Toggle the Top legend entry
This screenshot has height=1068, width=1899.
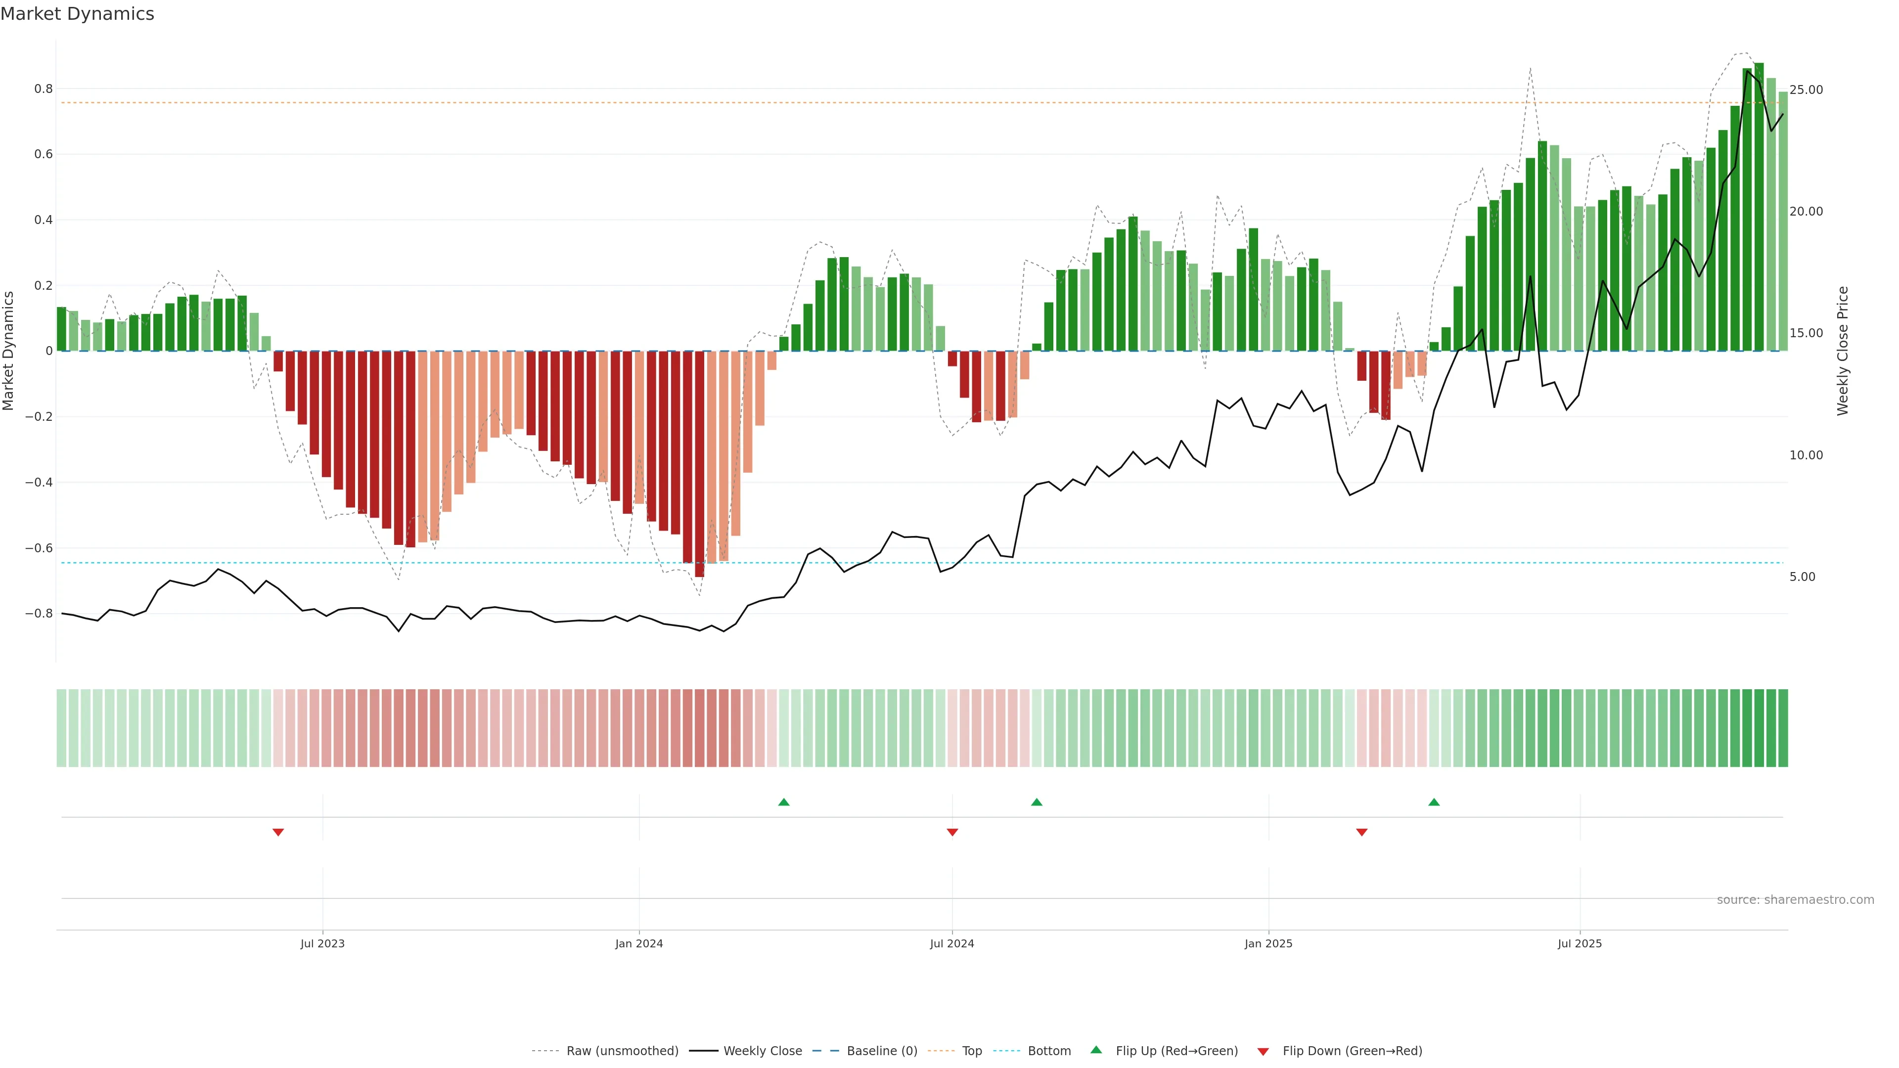972,1051
